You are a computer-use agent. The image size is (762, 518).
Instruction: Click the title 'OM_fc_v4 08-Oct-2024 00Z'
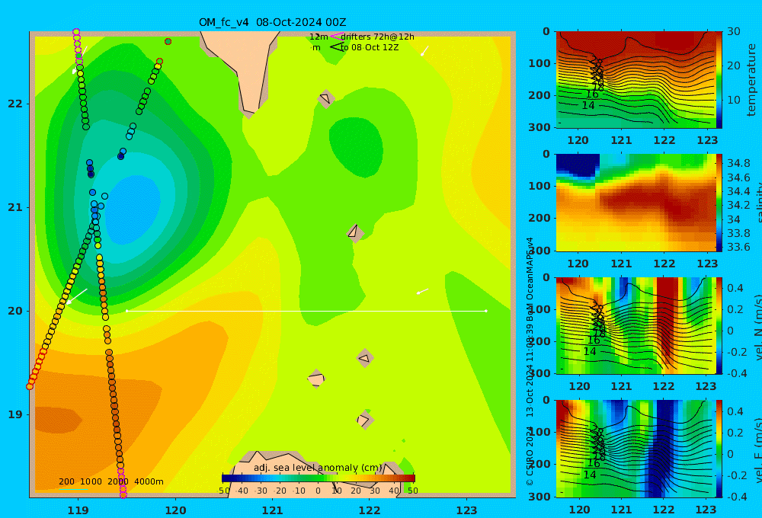click(273, 22)
